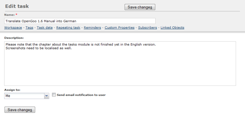This screenshot has width=245, height=117.
Task: Open the Assign to dropdown arrow
Action: [47, 96]
